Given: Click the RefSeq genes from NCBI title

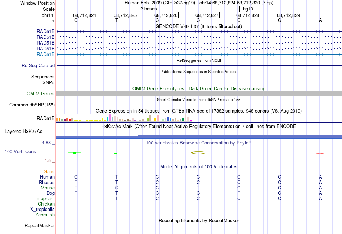Looking at the screenshot, I should tap(199, 60).
